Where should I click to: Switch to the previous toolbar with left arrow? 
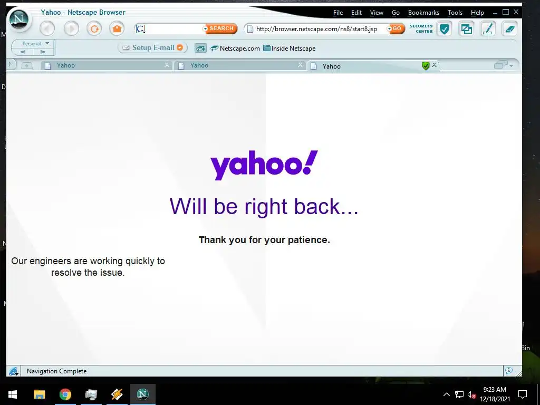[x=23, y=52]
